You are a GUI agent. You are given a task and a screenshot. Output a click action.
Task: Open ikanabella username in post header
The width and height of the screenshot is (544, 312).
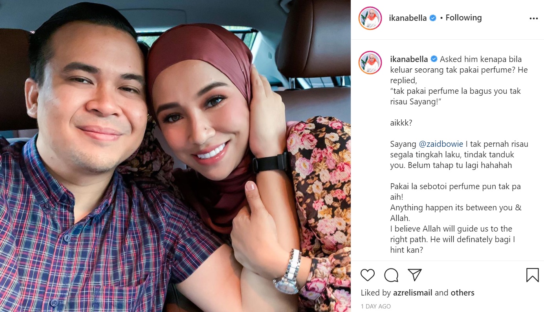pos(408,18)
